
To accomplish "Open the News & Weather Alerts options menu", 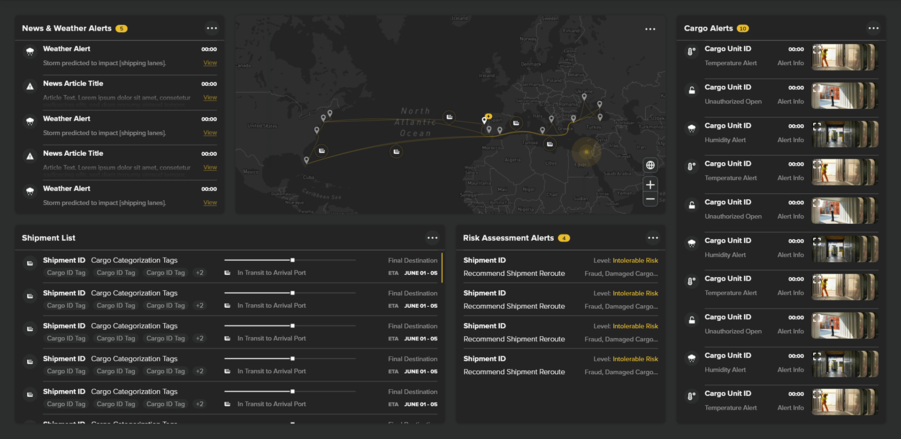I will (212, 28).
